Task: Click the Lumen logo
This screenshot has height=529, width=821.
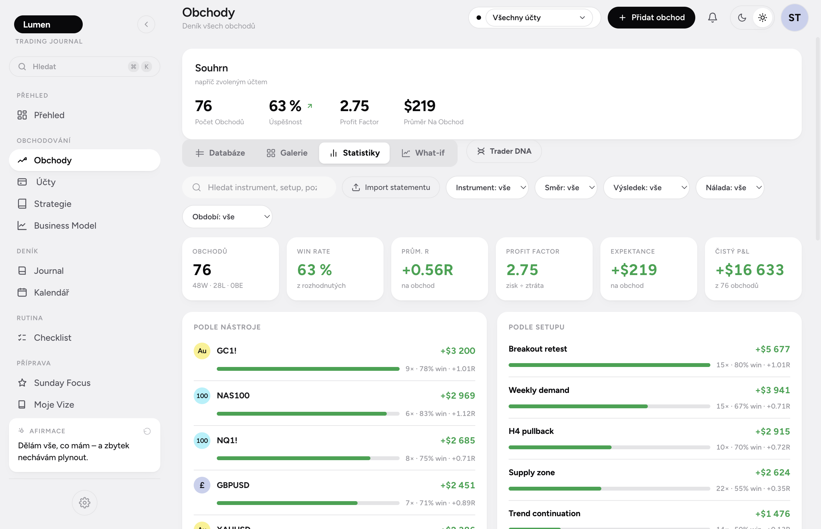Action: pos(48,24)
